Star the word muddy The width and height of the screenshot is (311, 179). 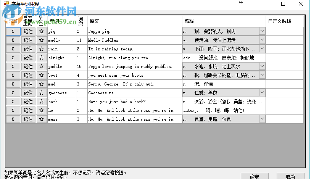point(42,40)
